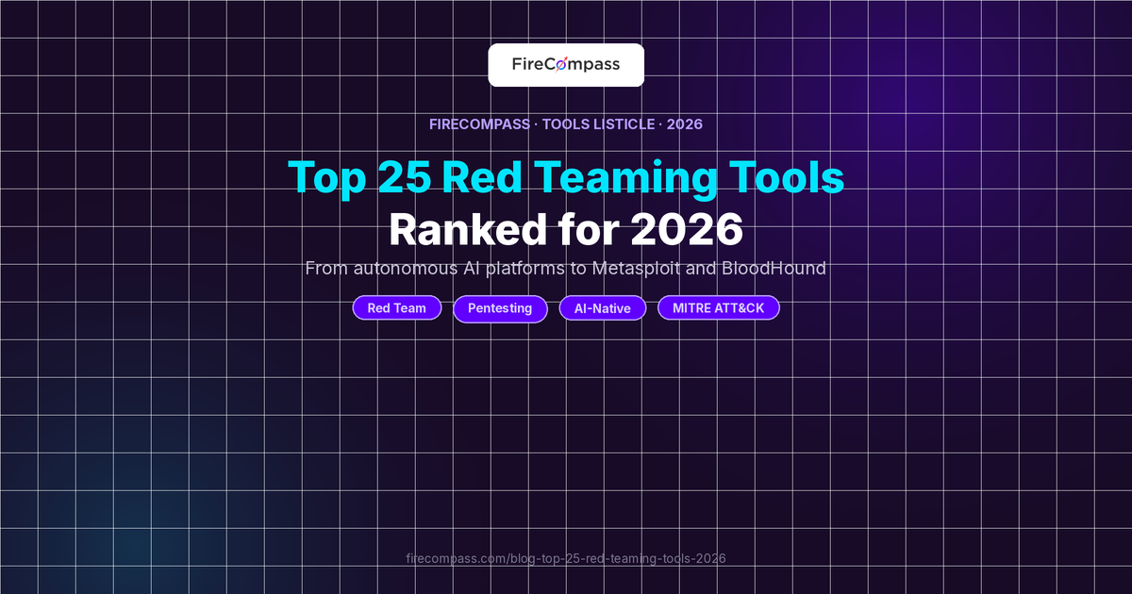Click the 'Ranked for 2026' heading

coord(566,229)
